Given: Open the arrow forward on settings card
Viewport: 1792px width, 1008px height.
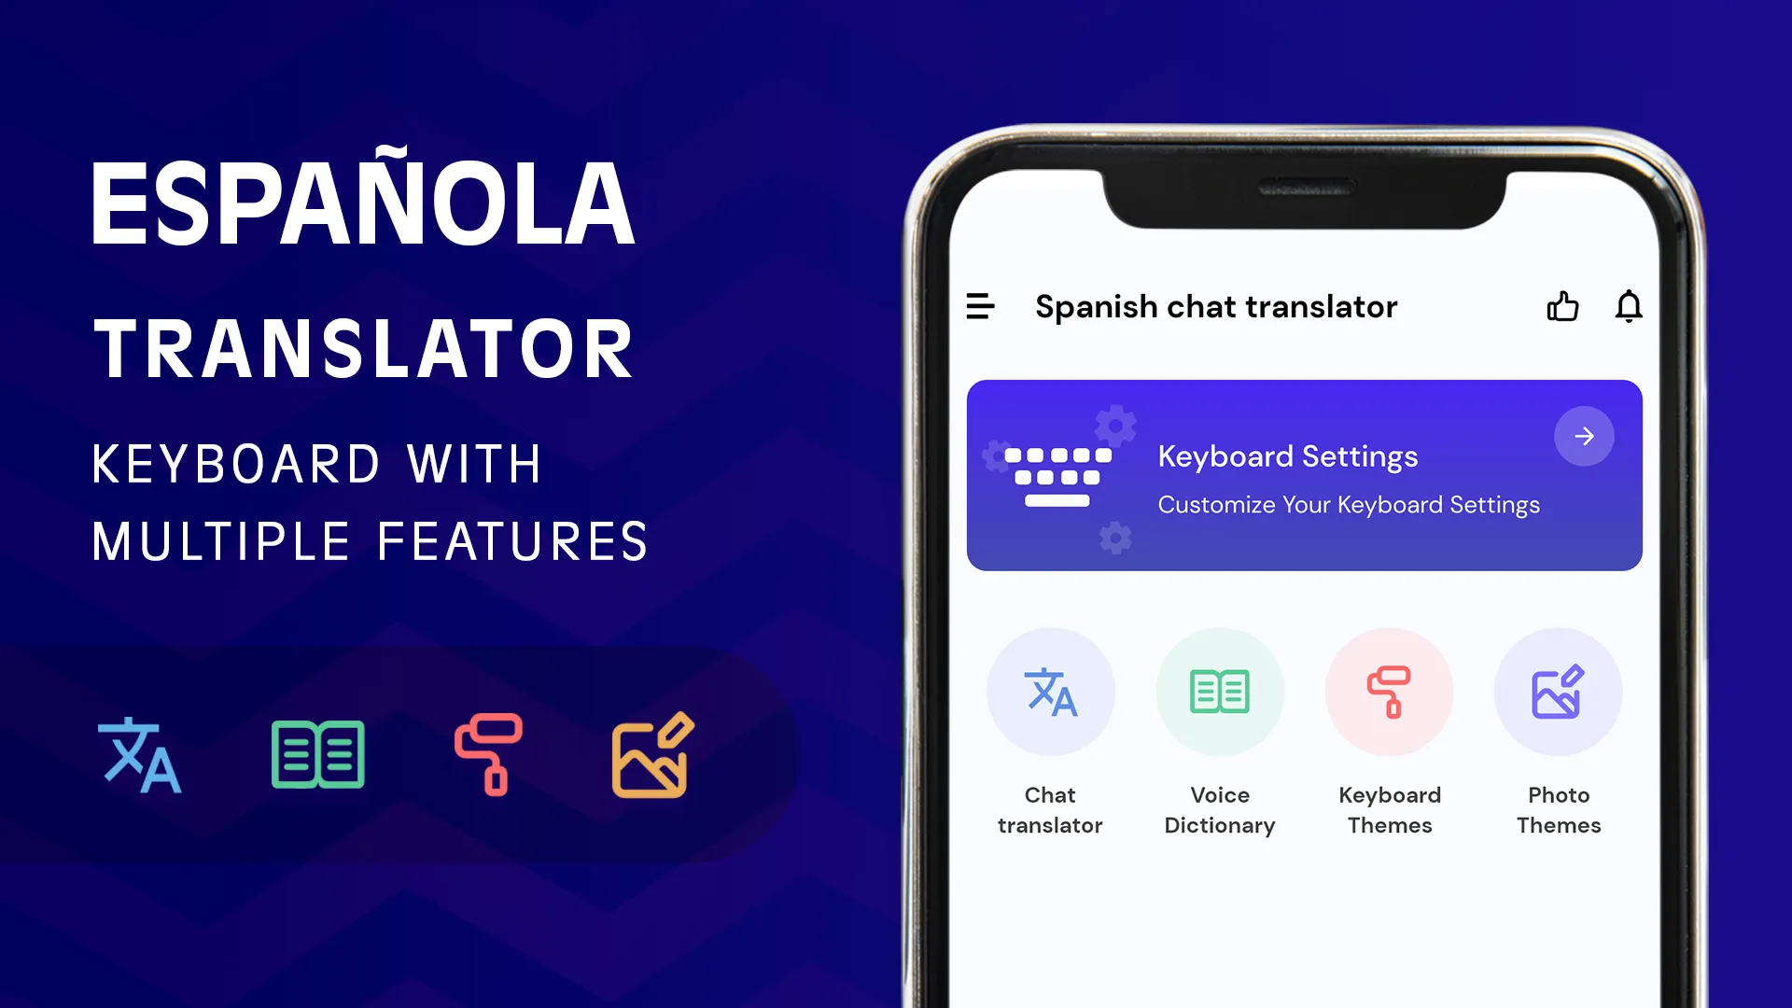Looking at the screenshot, I should pos(1587,434).
